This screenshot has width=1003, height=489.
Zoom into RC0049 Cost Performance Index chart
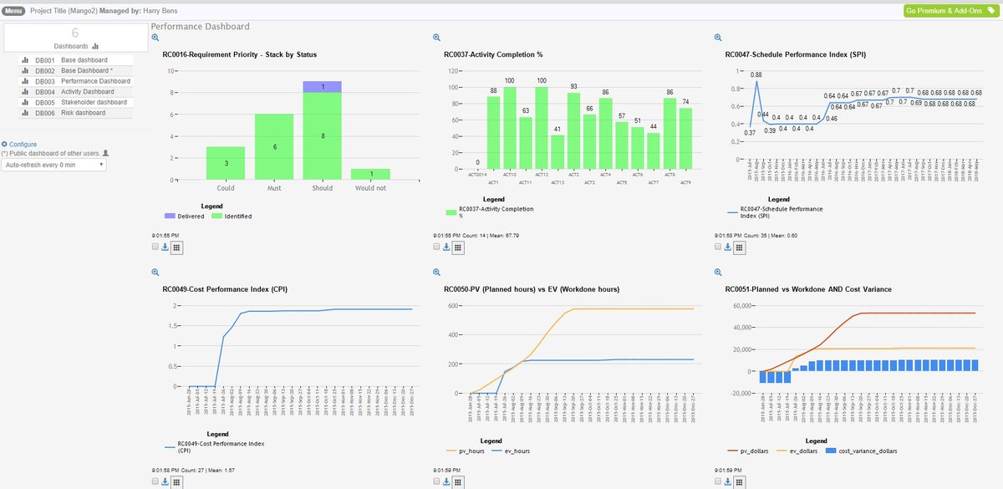tap(155, 273)
